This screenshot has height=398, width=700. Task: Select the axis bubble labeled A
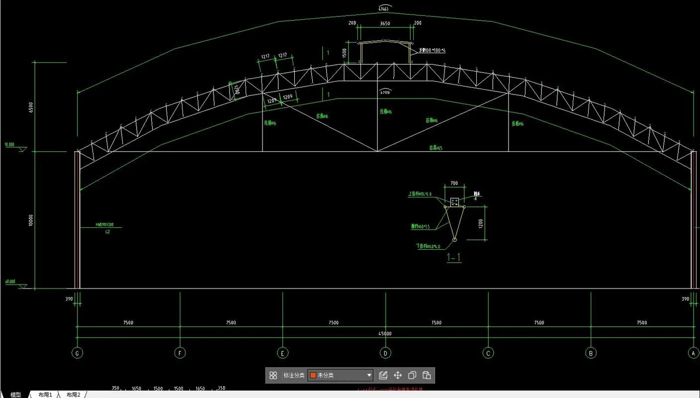(694, 353)
